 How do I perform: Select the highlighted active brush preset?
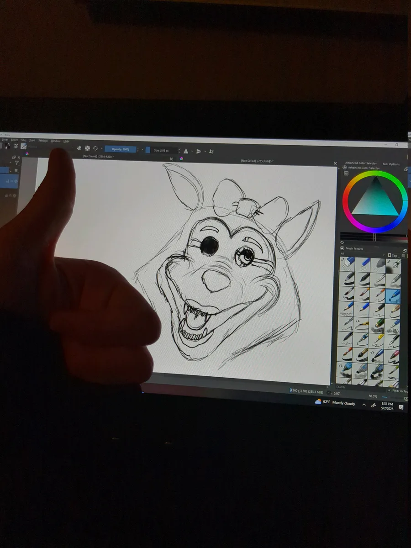pos(393,296)
